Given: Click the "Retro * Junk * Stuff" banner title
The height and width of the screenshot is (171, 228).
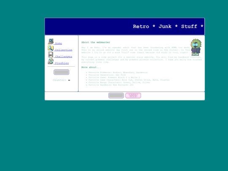Looking at the screenshot, I should [x=168, y=27].
